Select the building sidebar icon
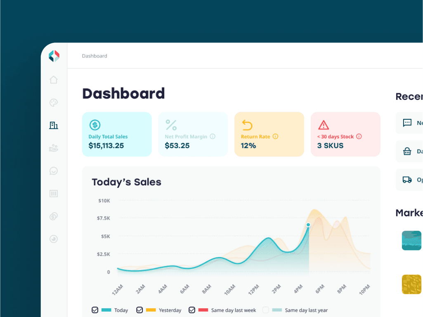This screenshot has height=317, width=423. (x=54, y=125)
